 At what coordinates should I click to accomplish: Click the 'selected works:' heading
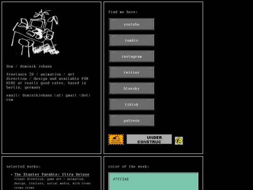tap(23, 167)
